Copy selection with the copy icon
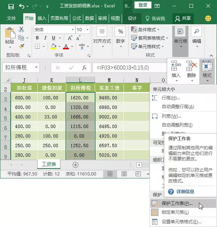Viewport: 217px width, 227px height. [x=21, y=38]
